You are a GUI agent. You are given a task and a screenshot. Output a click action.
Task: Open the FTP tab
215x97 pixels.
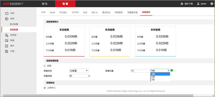pyautogui.click(x=43, y=12)
